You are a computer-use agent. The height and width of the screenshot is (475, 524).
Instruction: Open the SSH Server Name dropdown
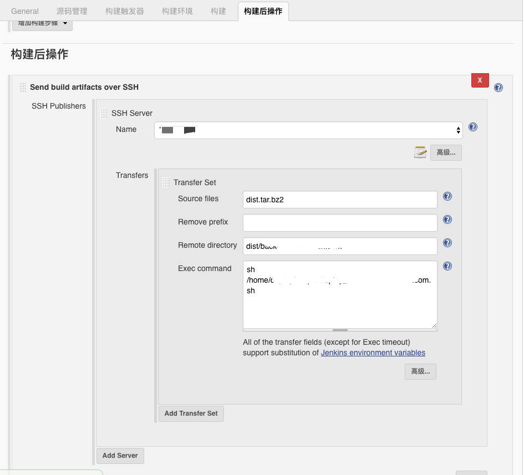(308, 130)
